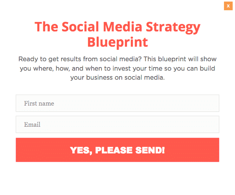Click into the First name field
Viewport: 235px width, 195px height.
117,103
